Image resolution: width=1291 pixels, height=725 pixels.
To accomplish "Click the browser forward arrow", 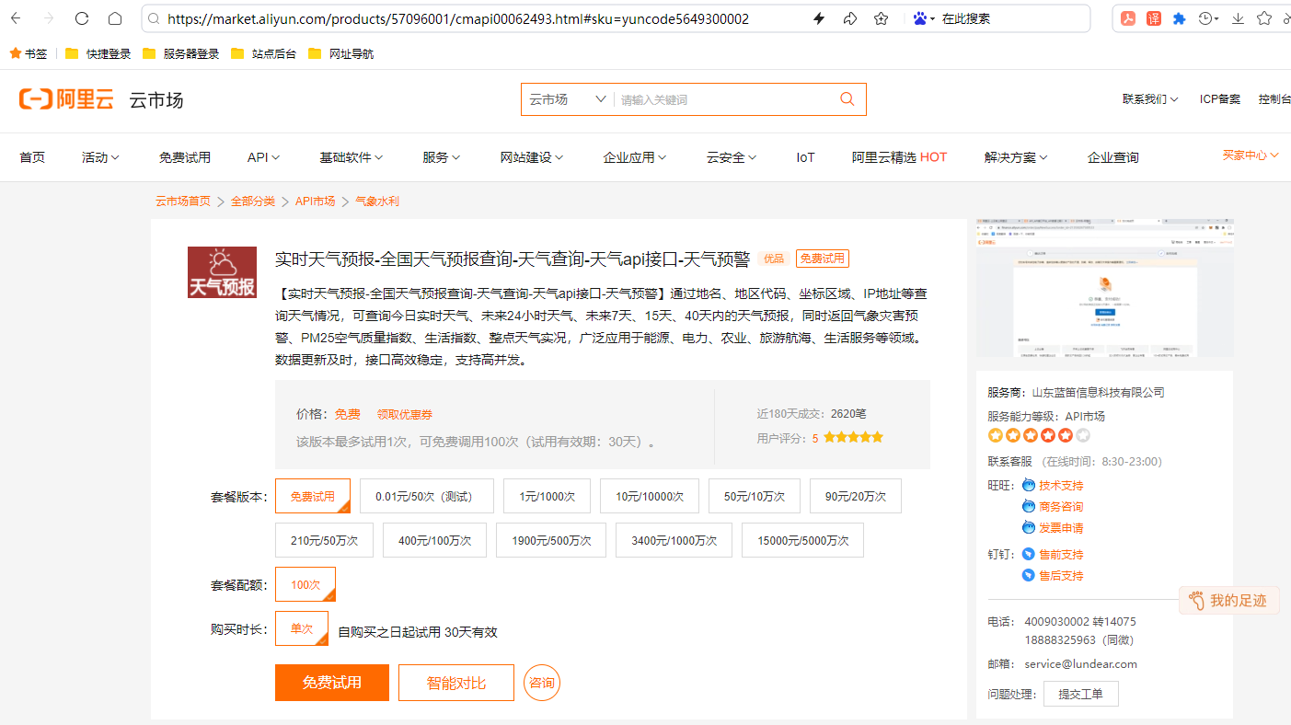I will (x=50, y=18).
